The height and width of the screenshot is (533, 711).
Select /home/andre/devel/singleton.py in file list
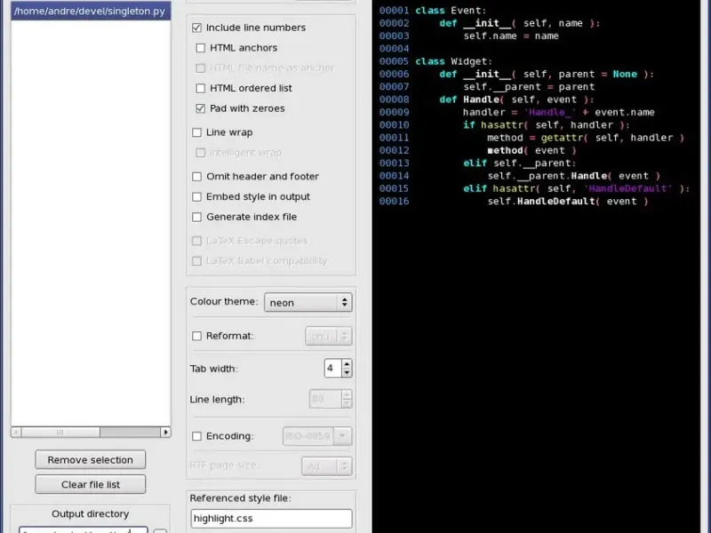[91, 11]
